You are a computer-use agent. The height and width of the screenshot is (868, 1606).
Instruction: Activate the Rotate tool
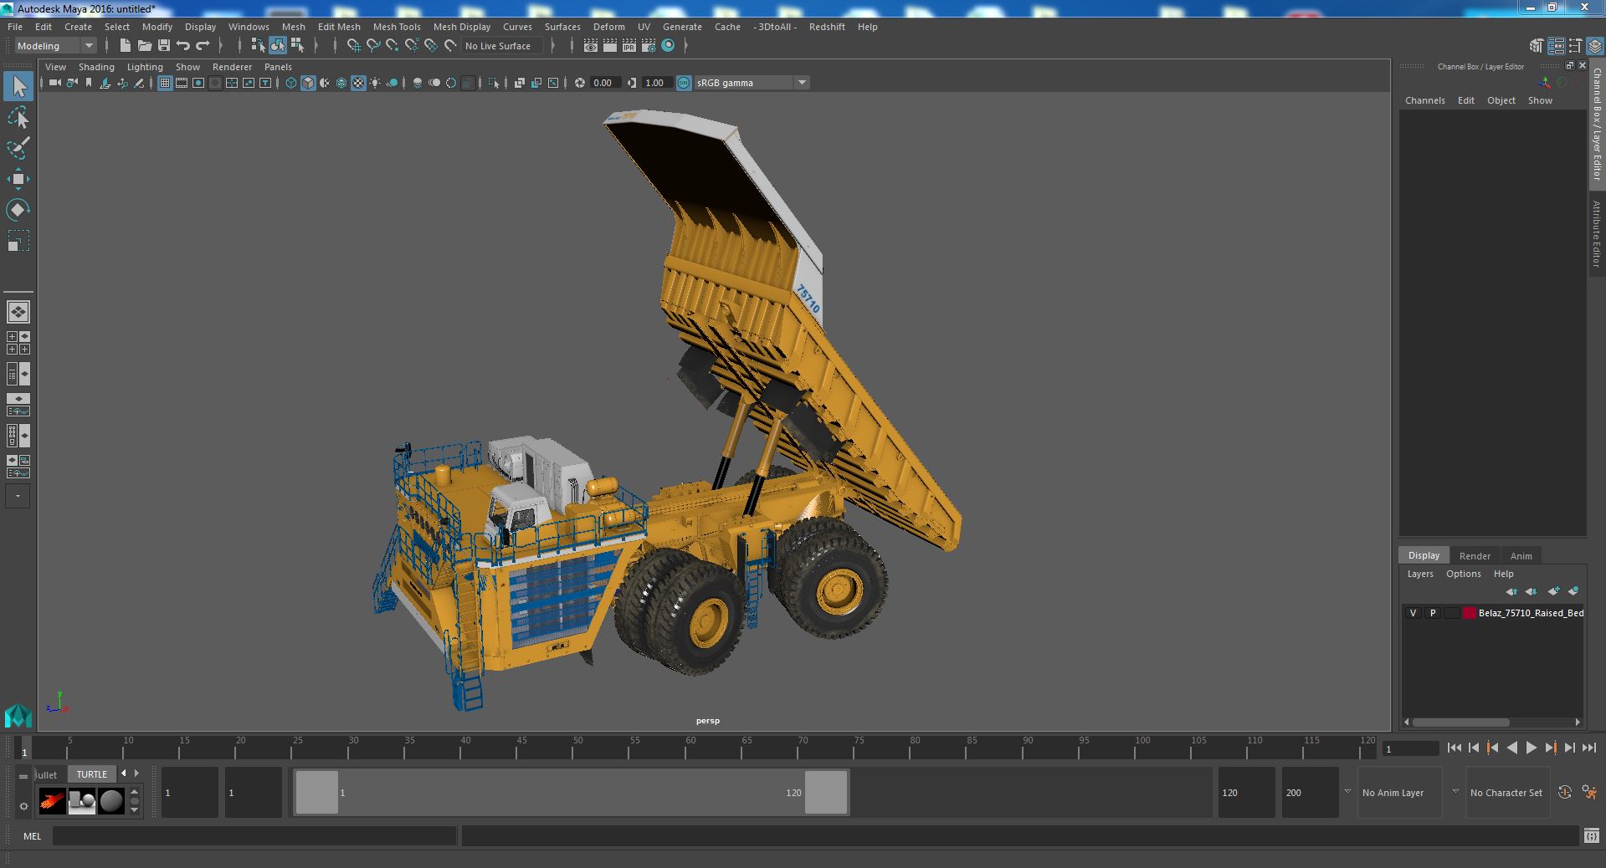point(18,210)
